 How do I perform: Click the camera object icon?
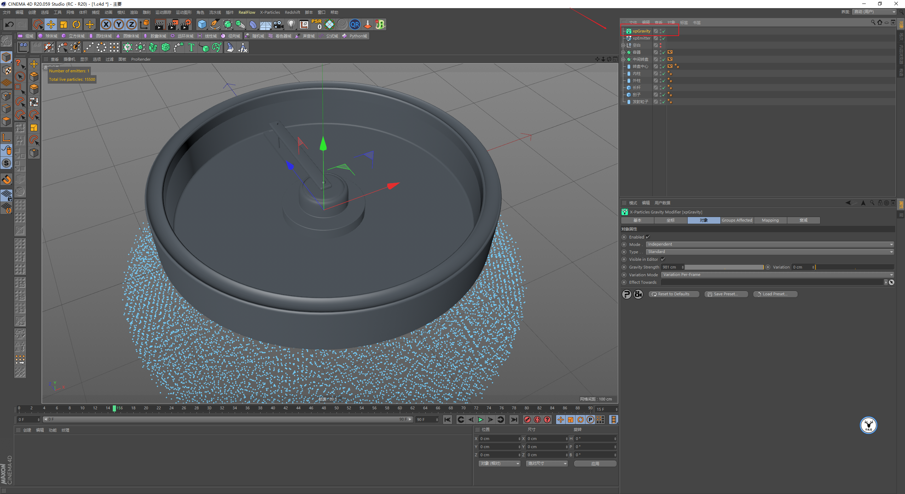(279, 24)
